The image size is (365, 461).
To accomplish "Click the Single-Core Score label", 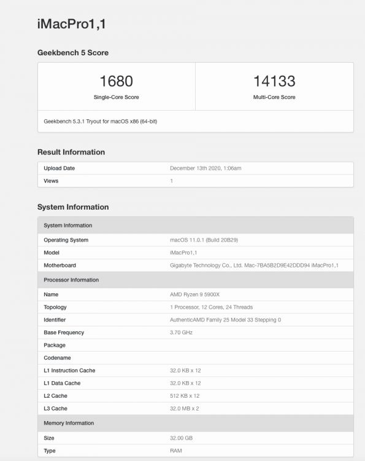I will point(116,97).
